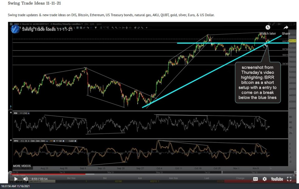Click the RSI indicator label
Viewport: 299px width, 189px height.
16,113
